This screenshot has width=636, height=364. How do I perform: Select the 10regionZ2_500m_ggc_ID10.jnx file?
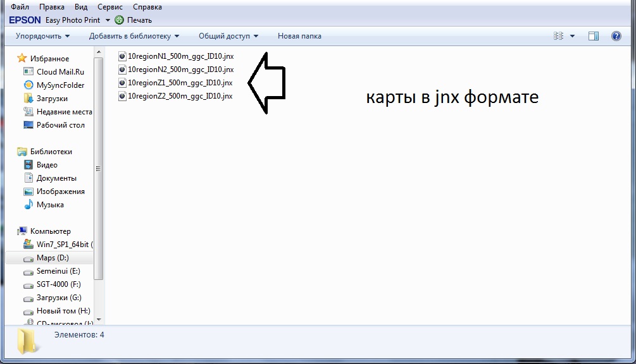180,96
